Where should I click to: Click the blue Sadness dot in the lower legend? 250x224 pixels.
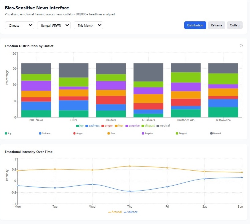(40, 133)
